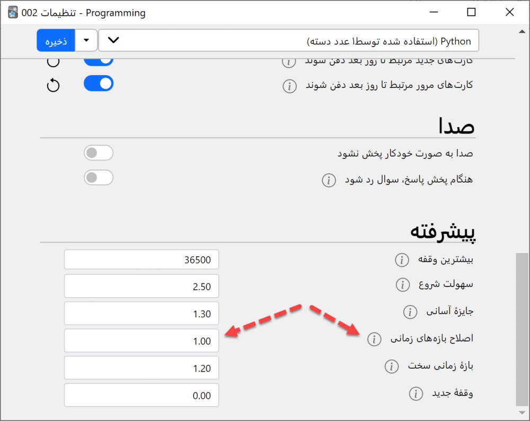Enable صدا به صورت خودکار پخش نشود
This screenshot has height=421, width=530.
click(x=99, y=154)
